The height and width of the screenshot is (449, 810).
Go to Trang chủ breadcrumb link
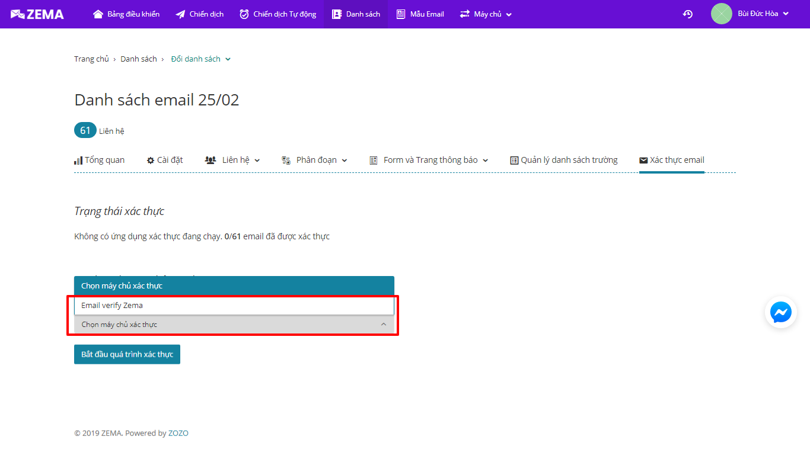pyautogui.click(x=91, y=59)
